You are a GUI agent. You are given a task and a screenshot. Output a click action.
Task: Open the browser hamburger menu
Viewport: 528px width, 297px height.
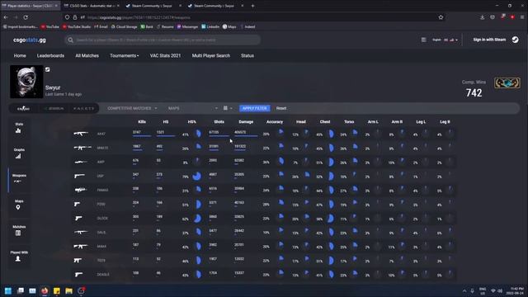tap(522, 17)
